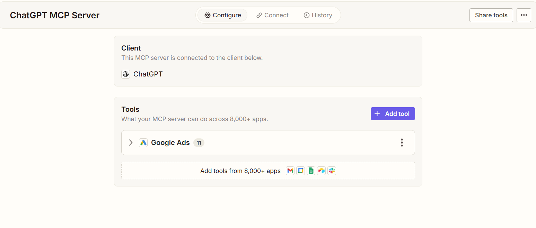The height and width of the screenshot is (228, 536).
Task: Select the Airtable app icon
Action: coord(321,171)
